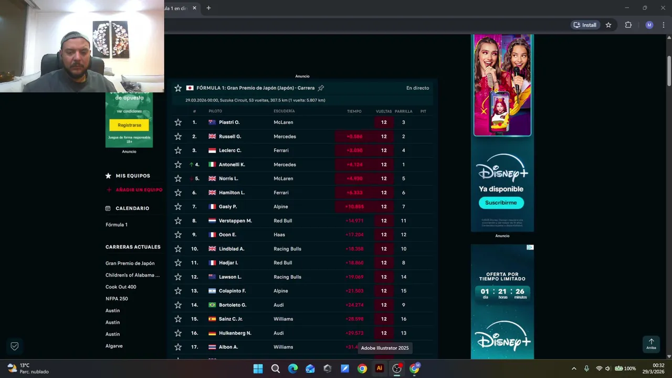Click Tiempo column header
The image size is (672, 378).
[x=354, y=111]
